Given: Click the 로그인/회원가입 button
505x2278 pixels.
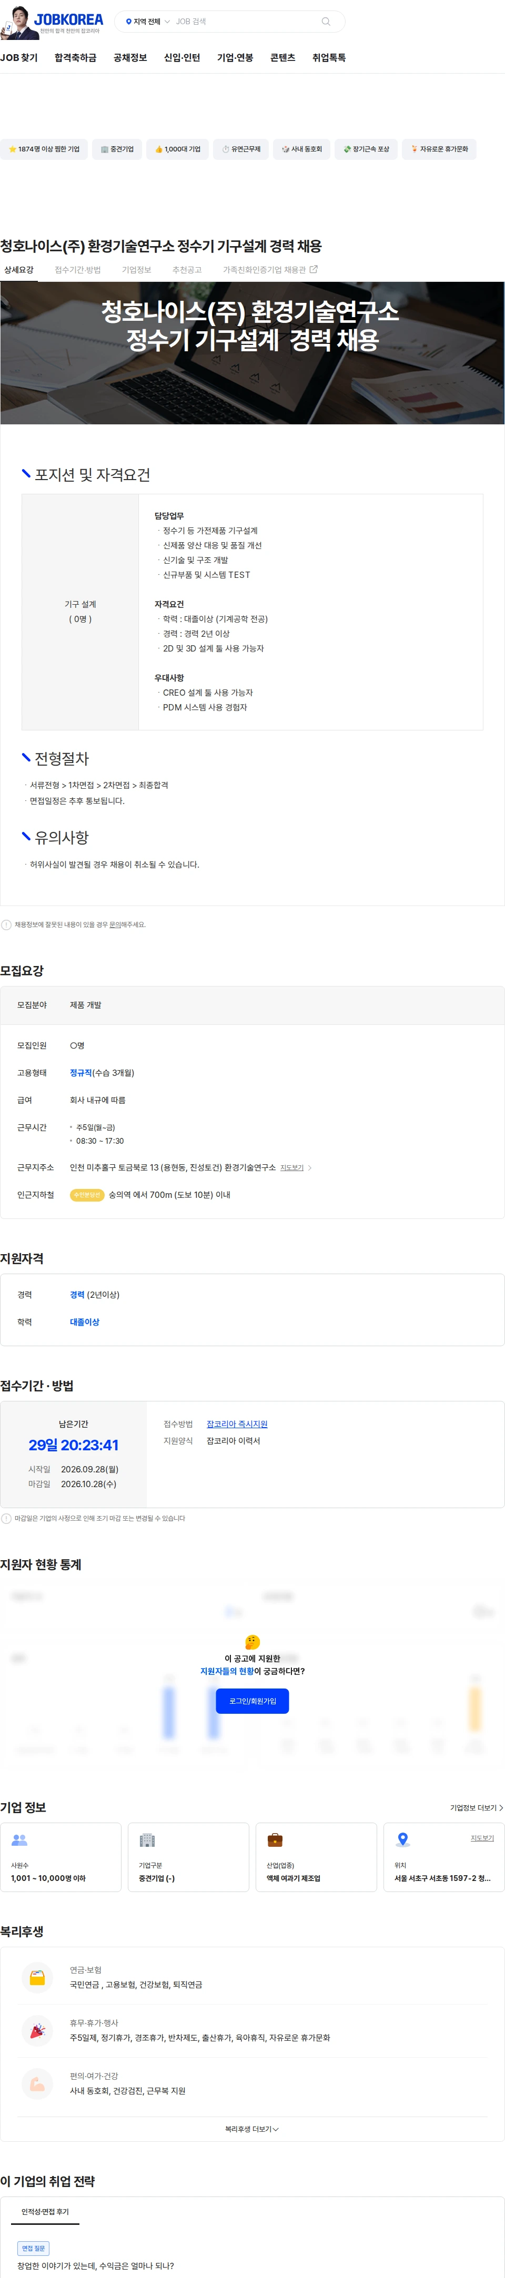Looking at the screenshot, I should pyautogui.click(x=252, y=1701).
